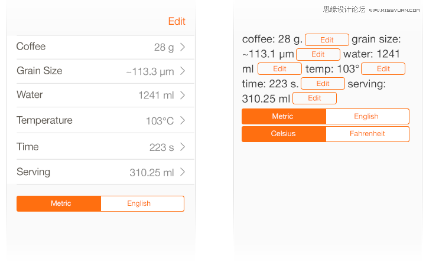Expand the Coffee row chevron
The image size is (426, 270).
[x=183, y=47]
